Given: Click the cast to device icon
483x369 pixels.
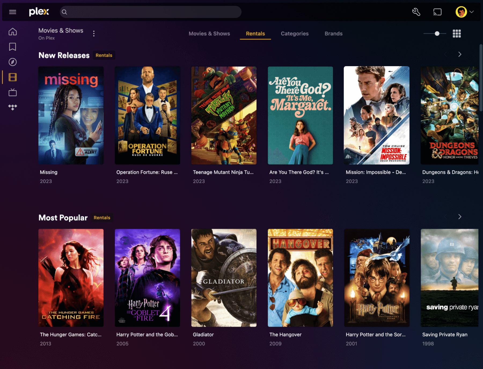Looking at the screenshot, I should click(437, 12).
